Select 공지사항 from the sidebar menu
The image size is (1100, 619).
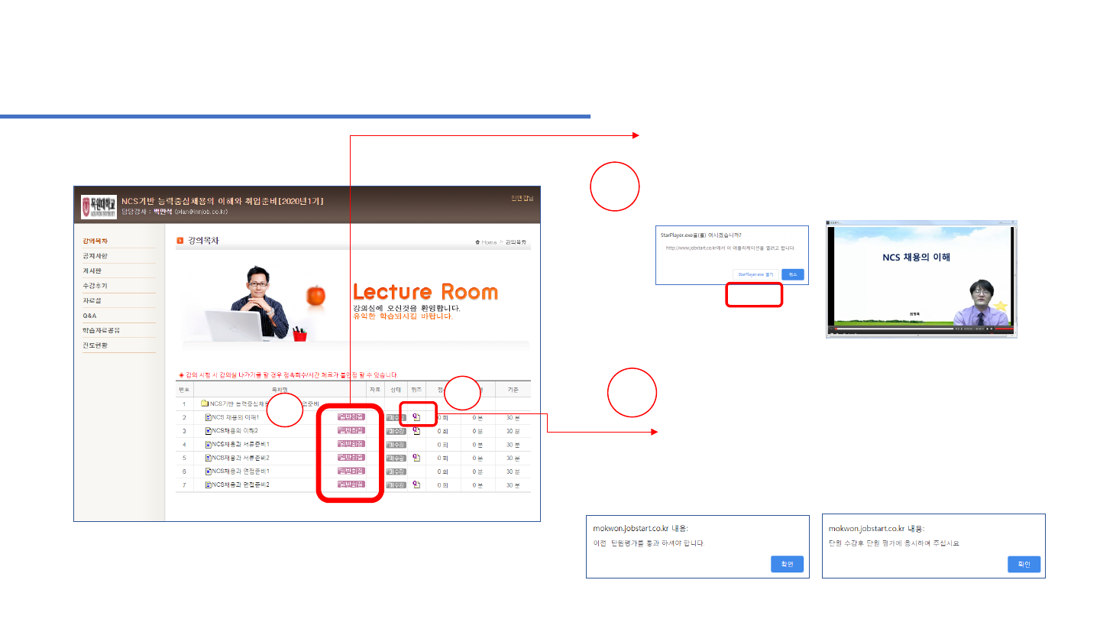coord(95,256)
